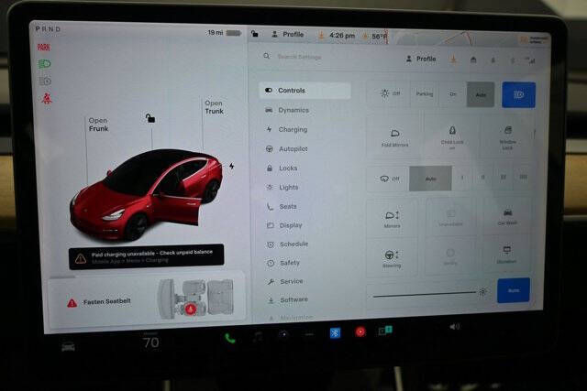Tap the red PARK brake indicator
Viewport: 587px width, 391px height.
click(44, 47)
